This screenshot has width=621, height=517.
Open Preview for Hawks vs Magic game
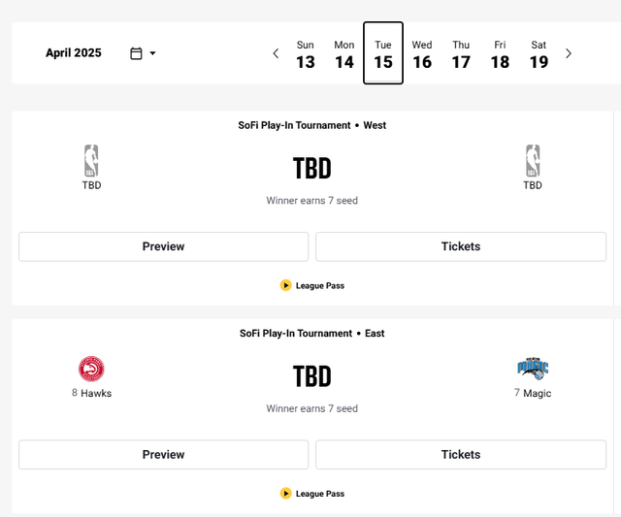click(164, 455)
